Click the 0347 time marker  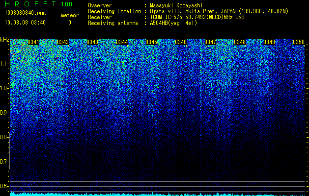coord(210,42)
